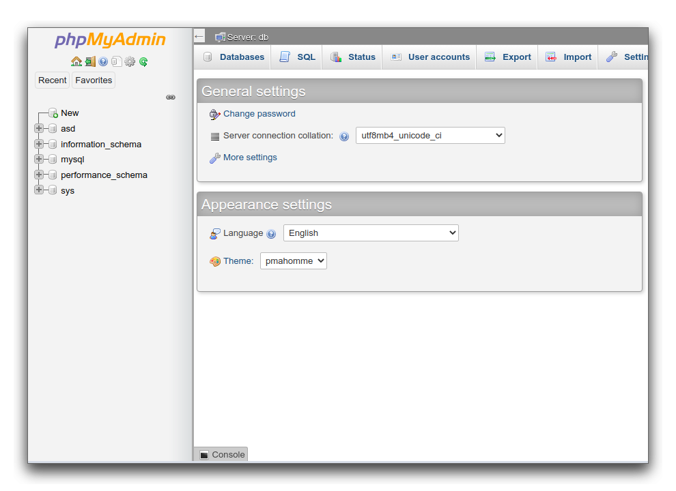Click the Change password key icon
This screenshot has height=491, width=676.
[x=214, y=114]
